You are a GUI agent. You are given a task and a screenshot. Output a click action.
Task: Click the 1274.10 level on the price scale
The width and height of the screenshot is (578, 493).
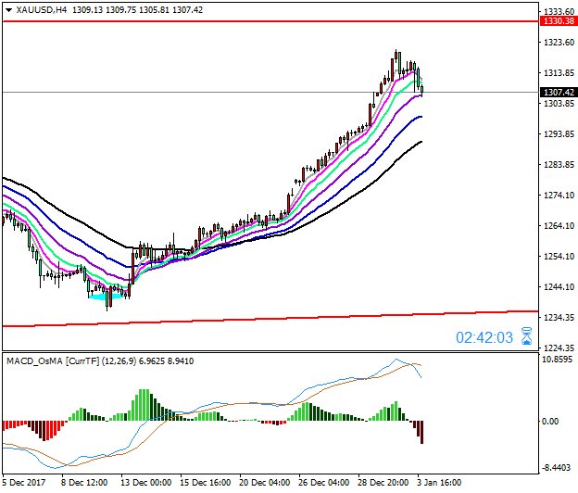point(559,195)
